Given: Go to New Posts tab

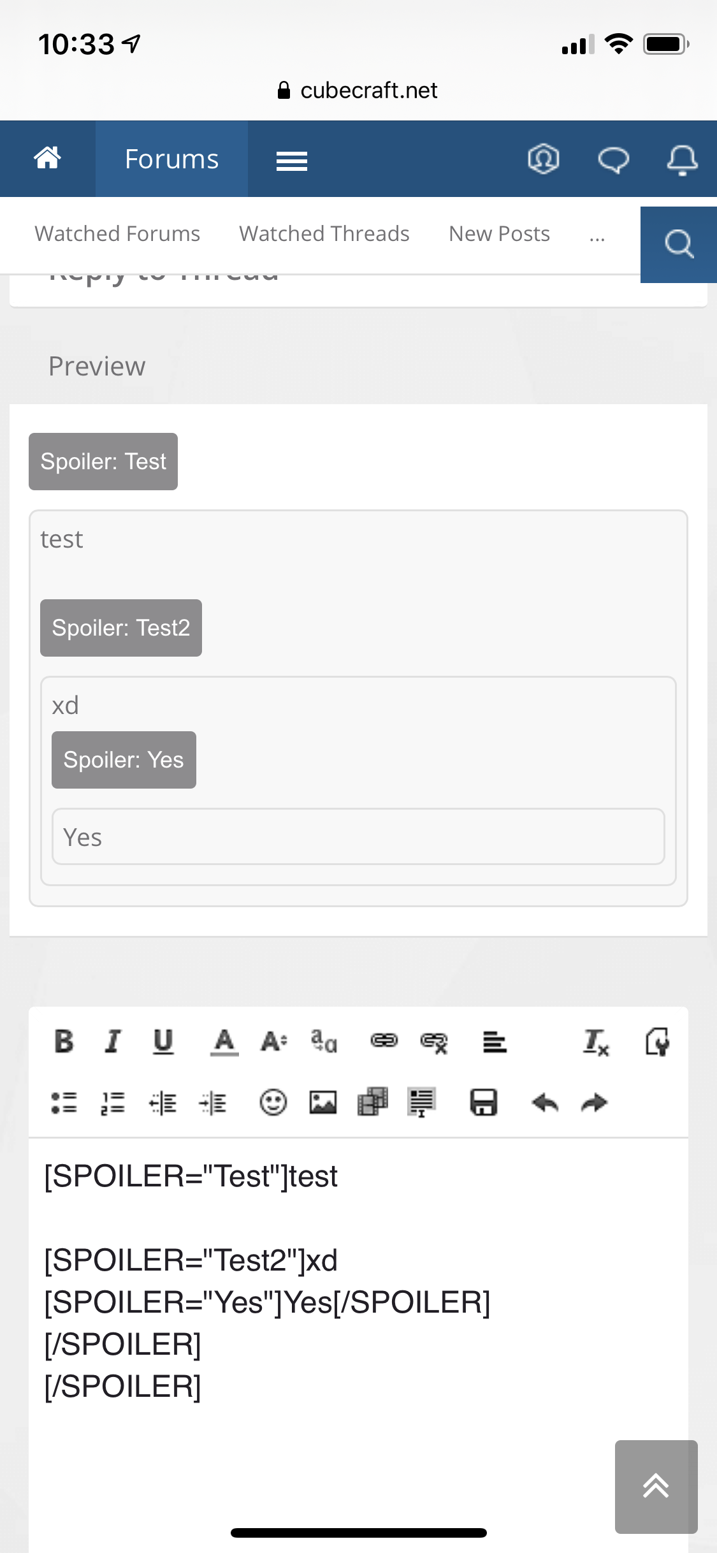Looking at the screenshot, I should tap(500, 234).
